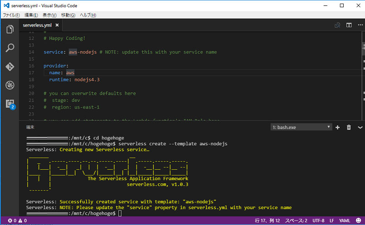Click the 'Creating new Serverless service…' terminal line
The image size is (365, 225).
(x=104, y=150)
